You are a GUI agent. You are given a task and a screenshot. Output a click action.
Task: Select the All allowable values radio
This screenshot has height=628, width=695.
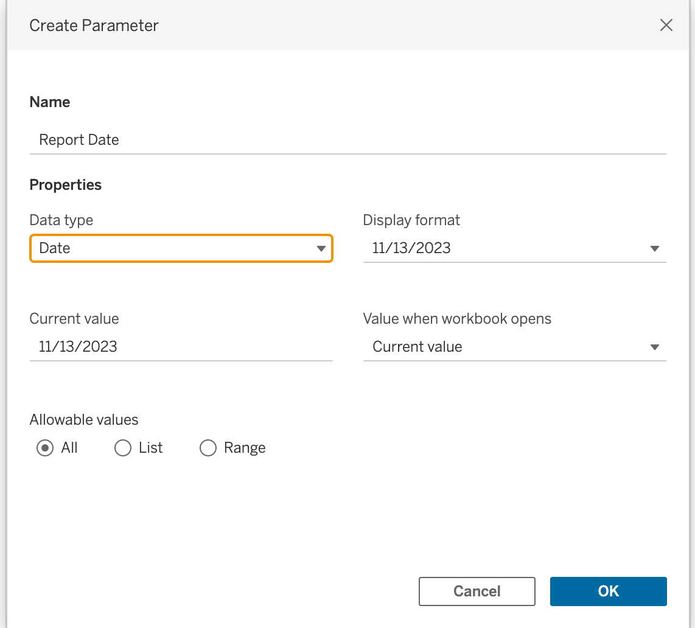click(45, 448)
